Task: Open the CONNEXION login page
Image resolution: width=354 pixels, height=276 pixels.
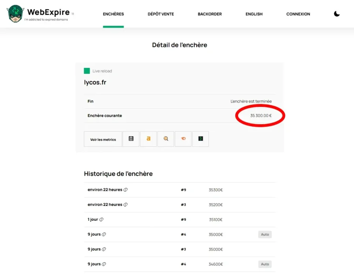Action: 298,14
